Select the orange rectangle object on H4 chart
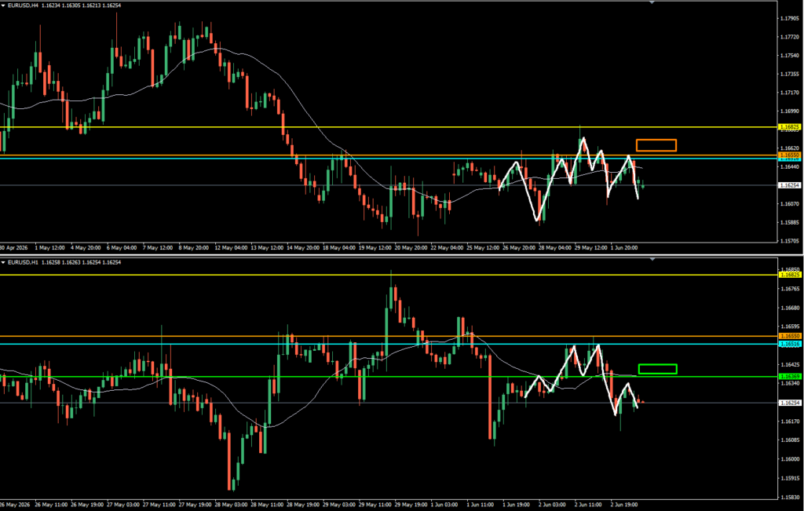Viewport: 804px width, 511px height. coord(656,145)
